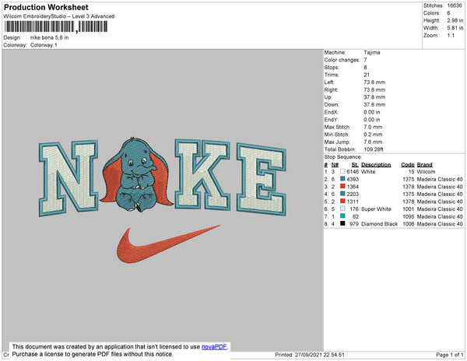The image size is (467, 361).
Task: Select the Production Worksheet title
Action: click(46, 7)
